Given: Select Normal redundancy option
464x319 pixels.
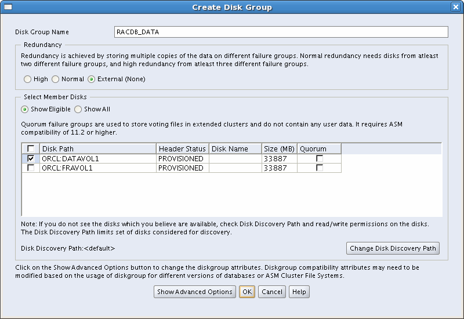Looking at the screenshot, I should coord(56,79).
